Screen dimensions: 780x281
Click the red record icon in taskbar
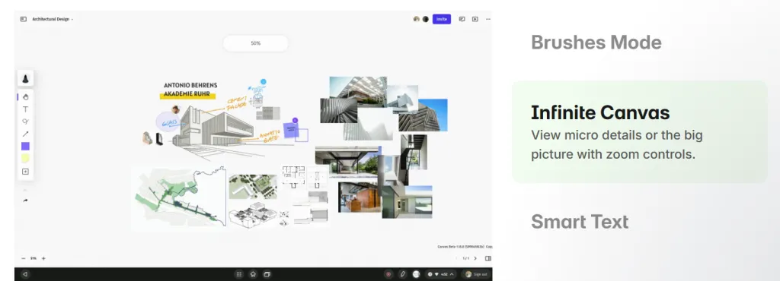pos(388,274)
